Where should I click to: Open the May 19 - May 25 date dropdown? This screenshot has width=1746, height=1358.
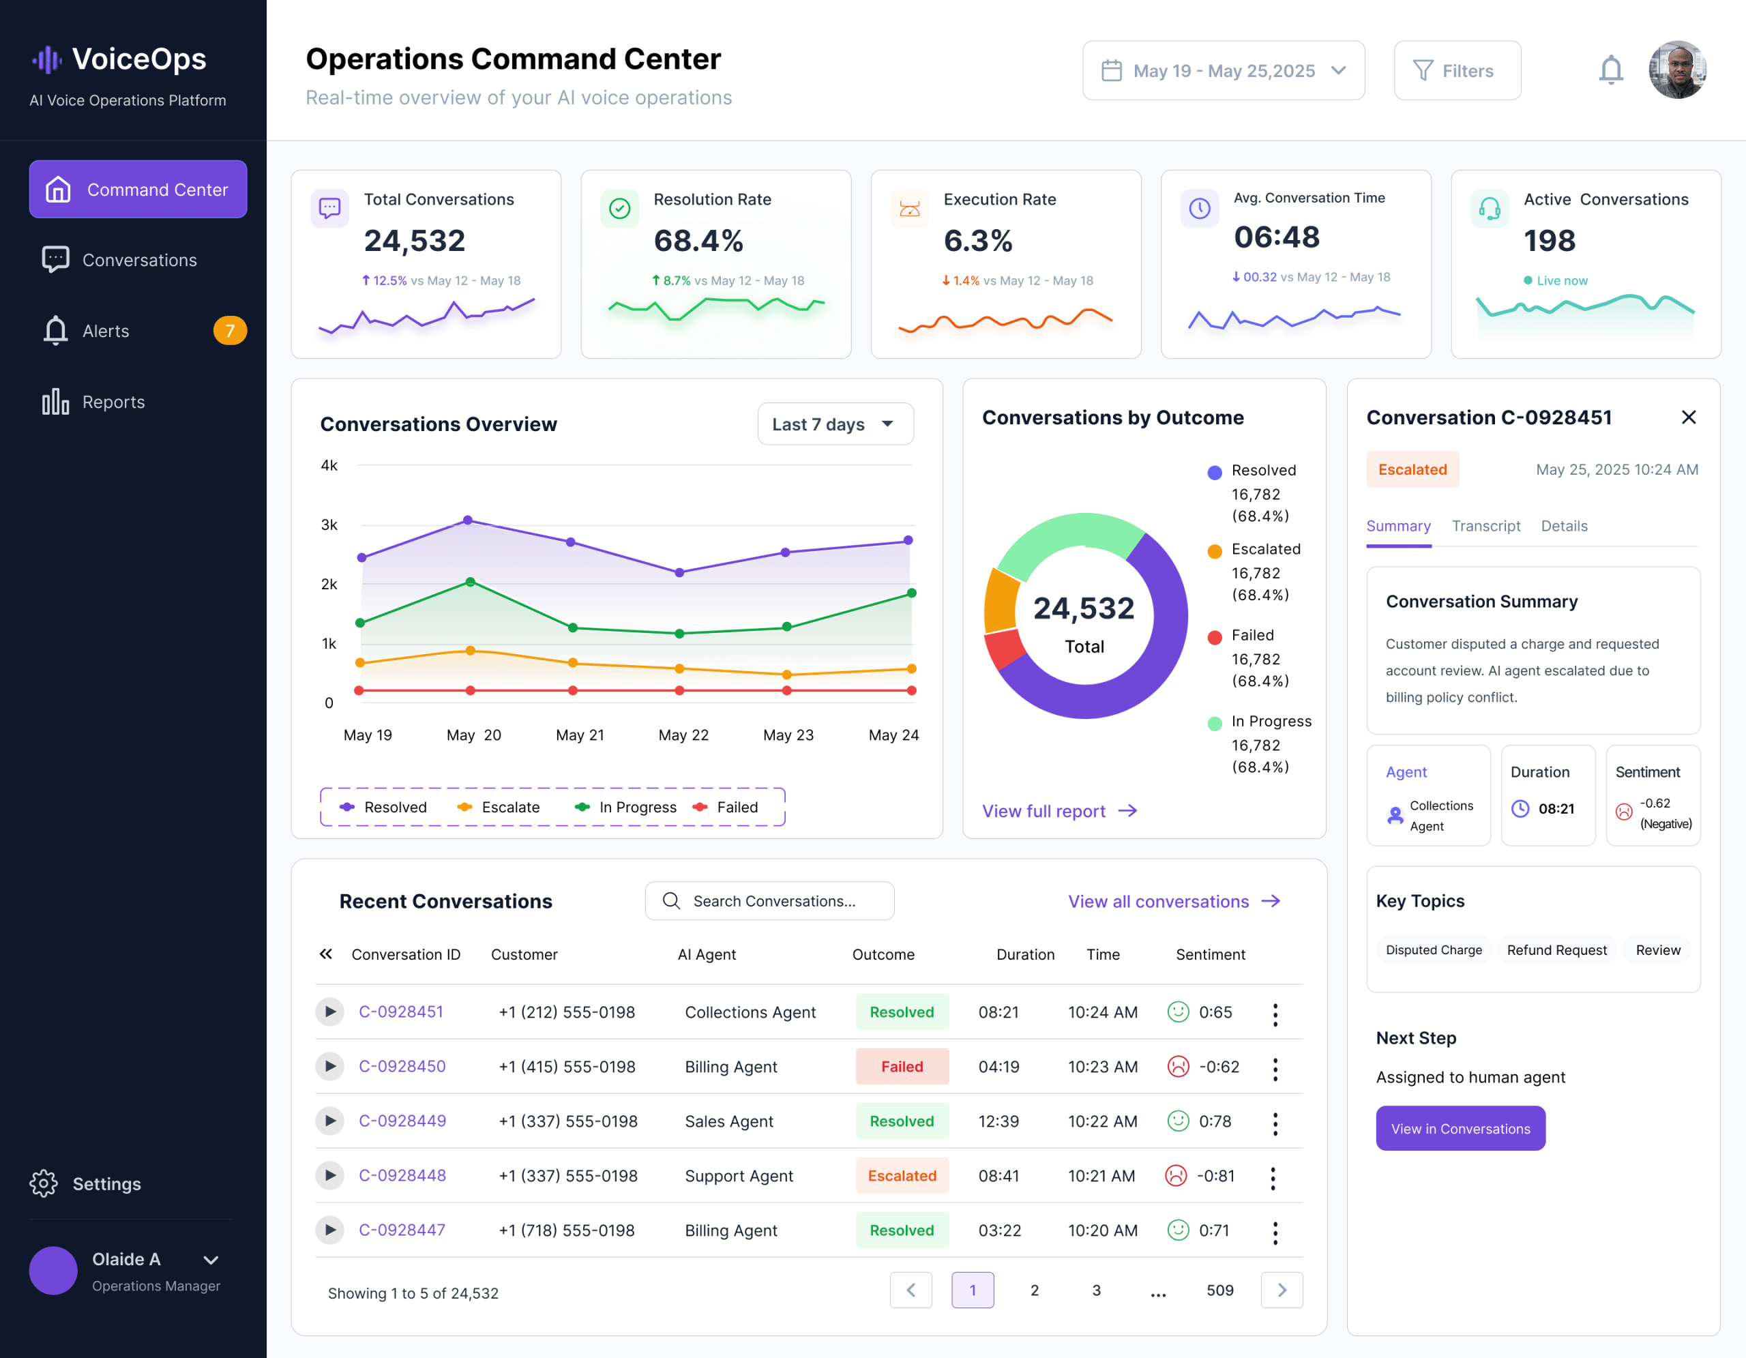pos(1223,70)
